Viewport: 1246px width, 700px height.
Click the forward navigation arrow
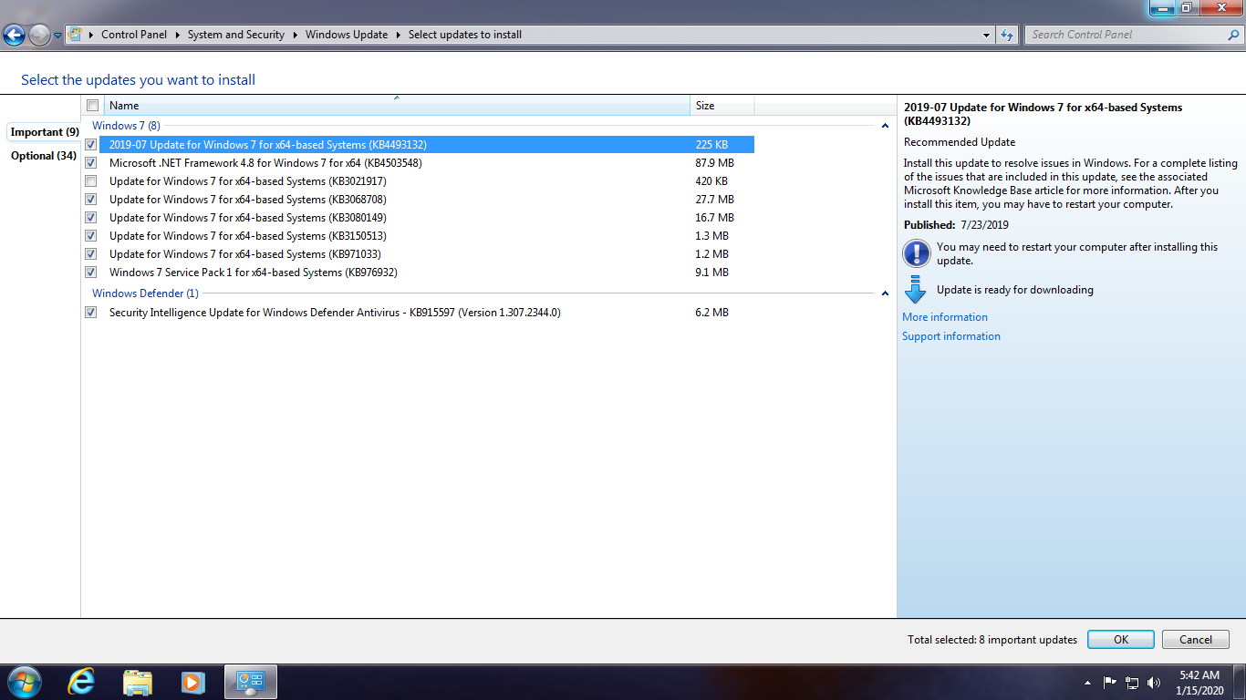(39, 35)
